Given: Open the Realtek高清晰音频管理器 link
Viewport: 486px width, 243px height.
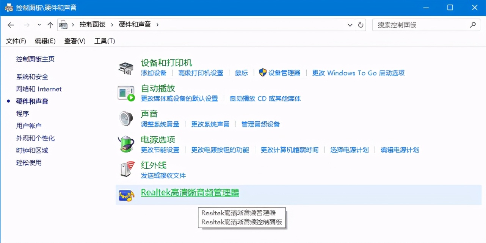Looking at the screenshot, I should pyautogui.click(x=190, y=192).
